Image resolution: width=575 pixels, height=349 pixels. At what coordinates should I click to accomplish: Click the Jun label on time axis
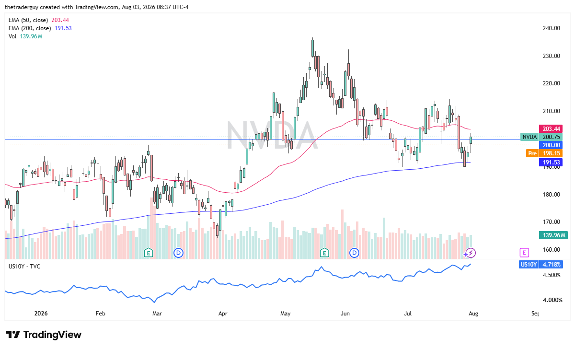point(345,314)
